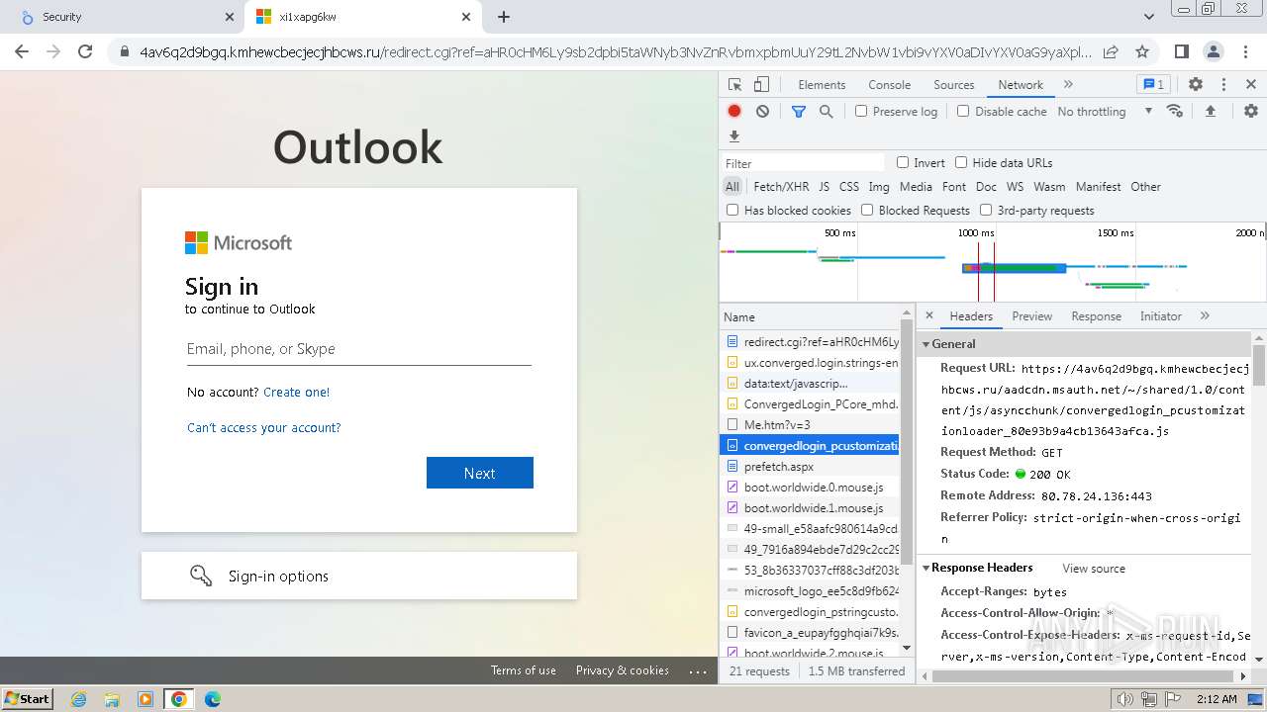This screenshot has width=1267, height=712.
Task: Open Terms of use link
Action: tap(524, 670)
